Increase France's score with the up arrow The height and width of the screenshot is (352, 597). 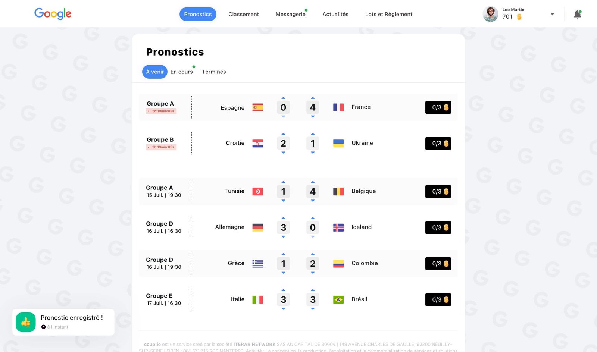313,98
